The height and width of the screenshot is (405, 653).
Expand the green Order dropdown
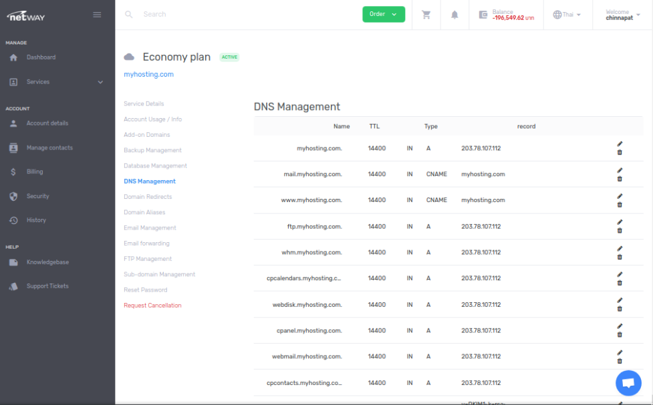[384, 14]
